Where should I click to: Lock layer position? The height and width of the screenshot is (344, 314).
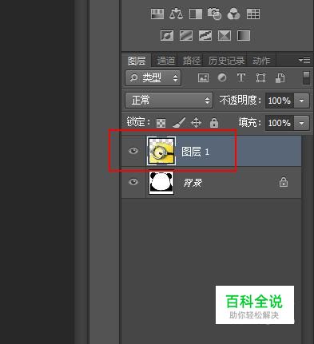(x=197, y=123)
